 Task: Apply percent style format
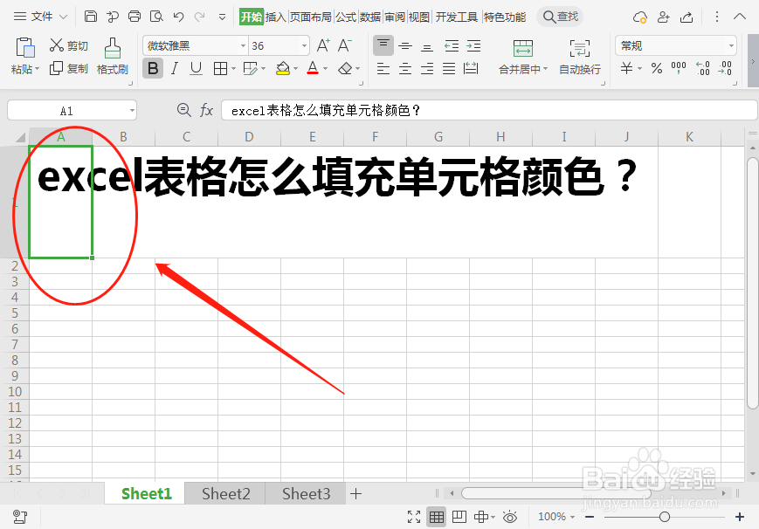tap(657, 68)
